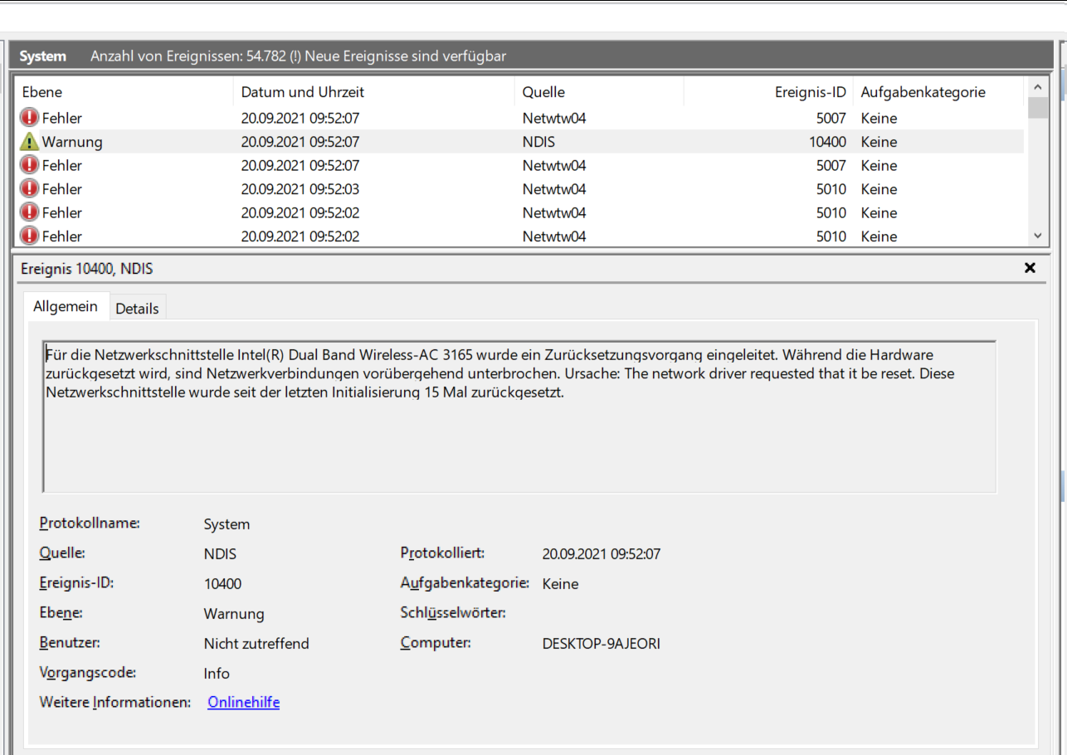Click the Protokollname value System
1067x755 pixels.
[x=227, y=524]
